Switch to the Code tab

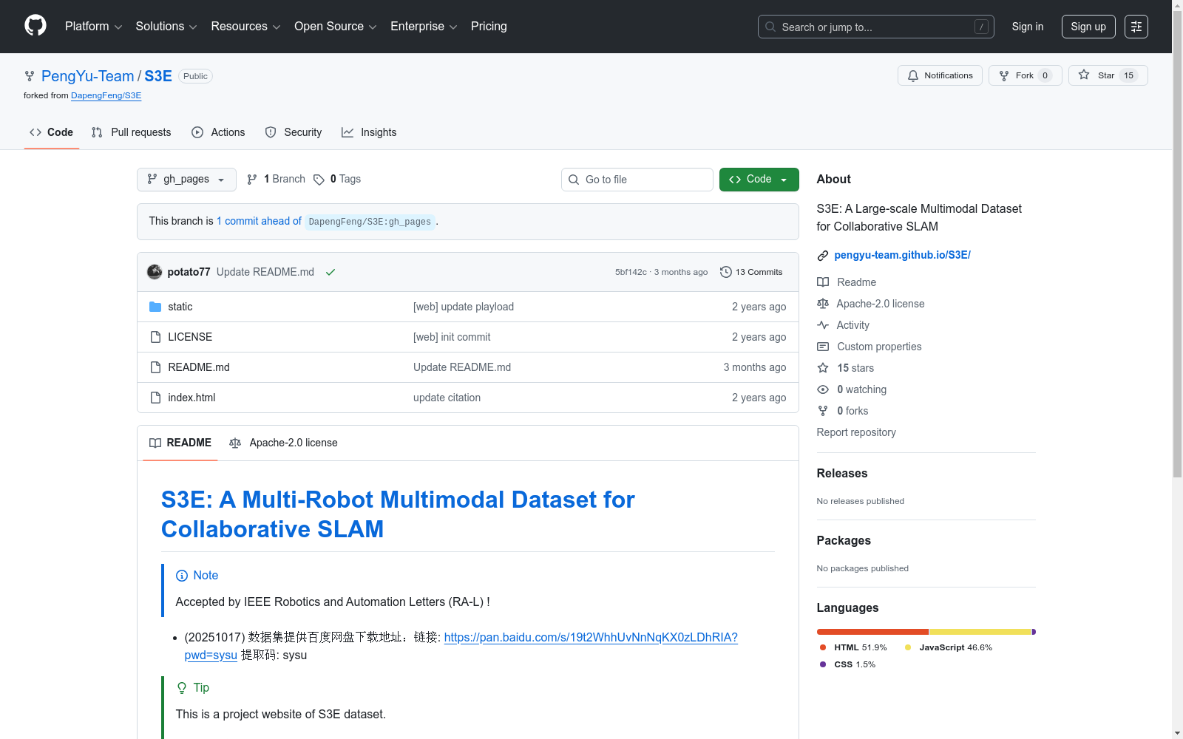click(52, 132)
